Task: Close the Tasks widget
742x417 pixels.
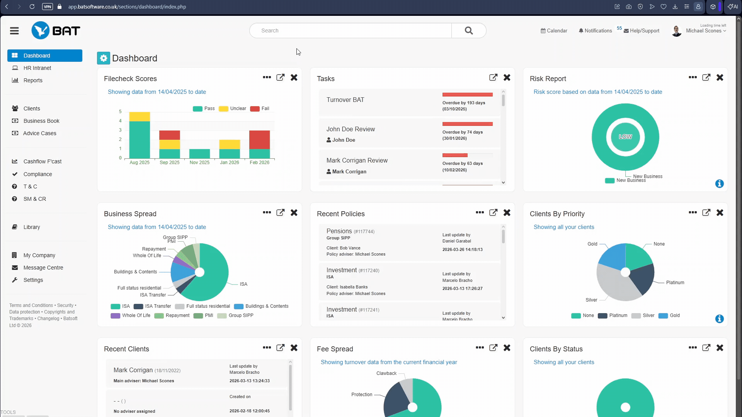Action: tap(507, 78)
